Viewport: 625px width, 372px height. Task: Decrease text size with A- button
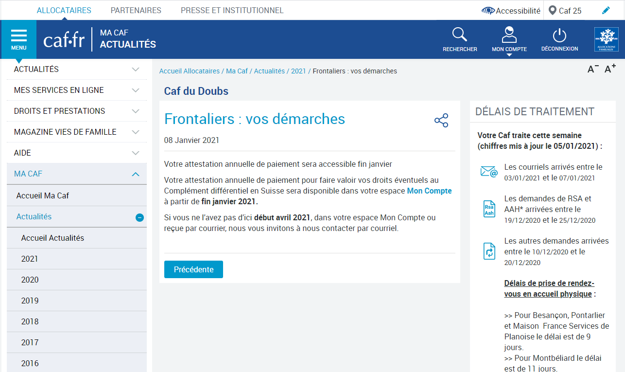pos(593,70)
